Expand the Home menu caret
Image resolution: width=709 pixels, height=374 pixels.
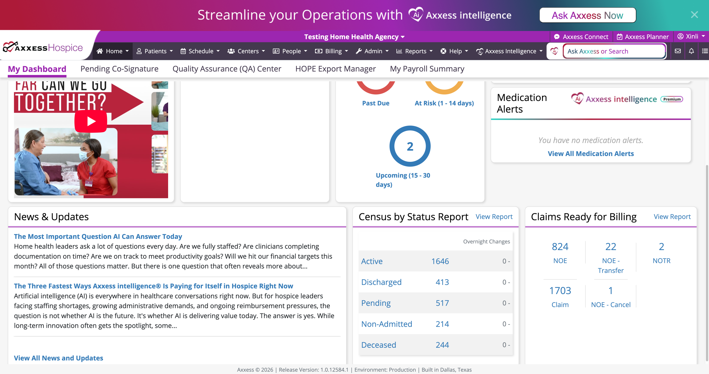[127, 51]
